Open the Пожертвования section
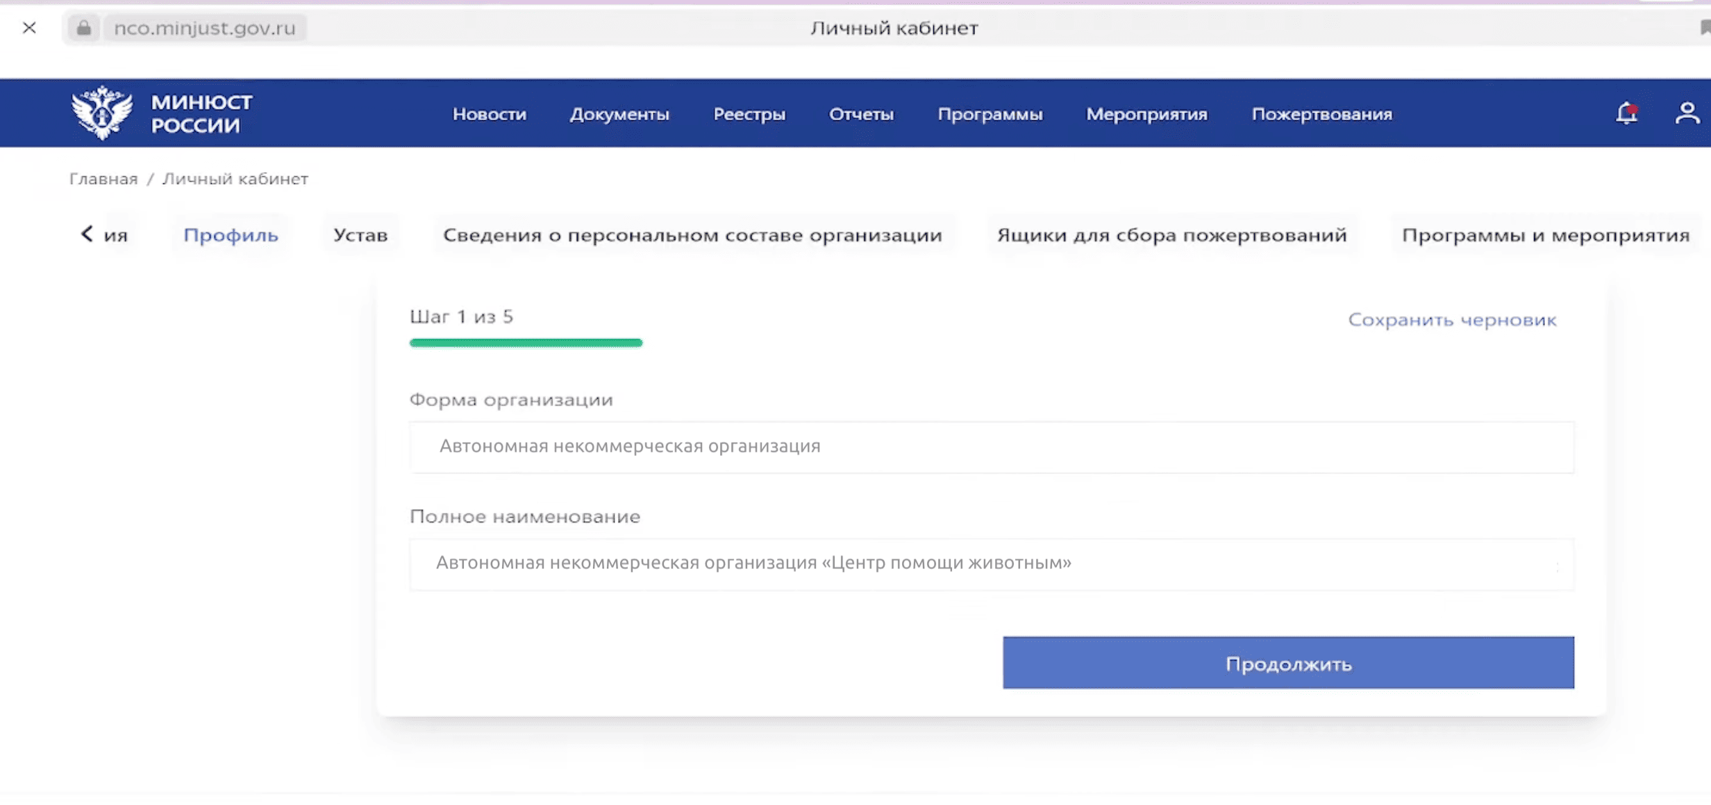 coord(1322,114)
